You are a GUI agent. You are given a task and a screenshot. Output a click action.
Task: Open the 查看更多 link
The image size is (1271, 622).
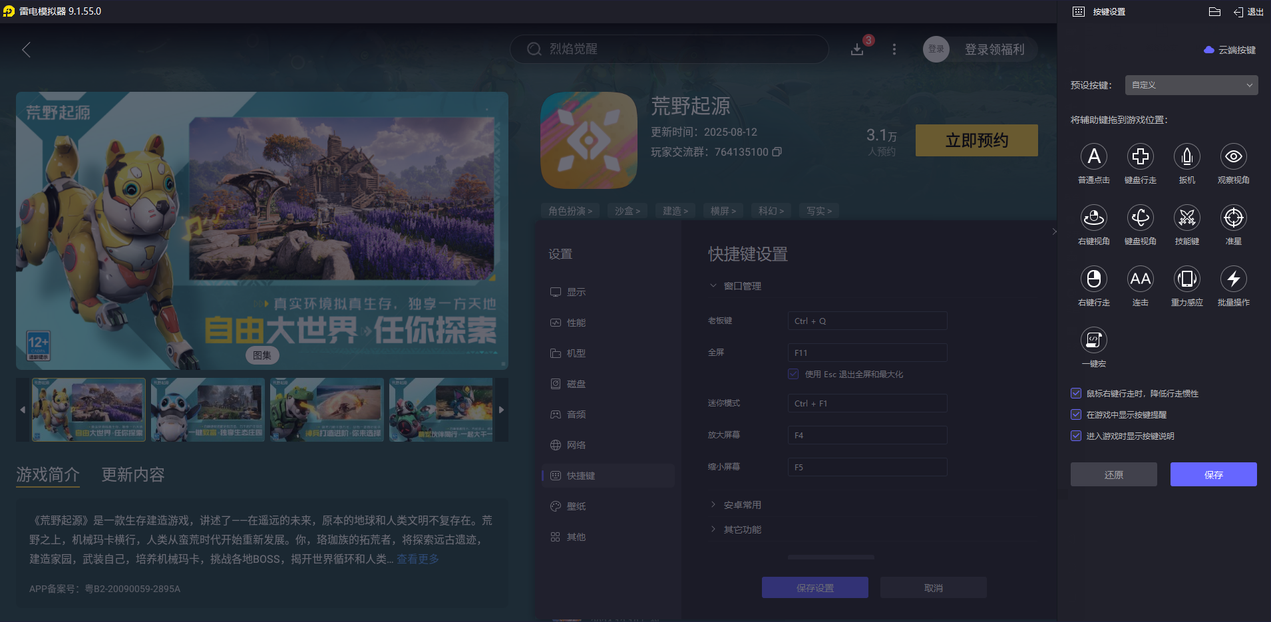(x=418, y=559)
